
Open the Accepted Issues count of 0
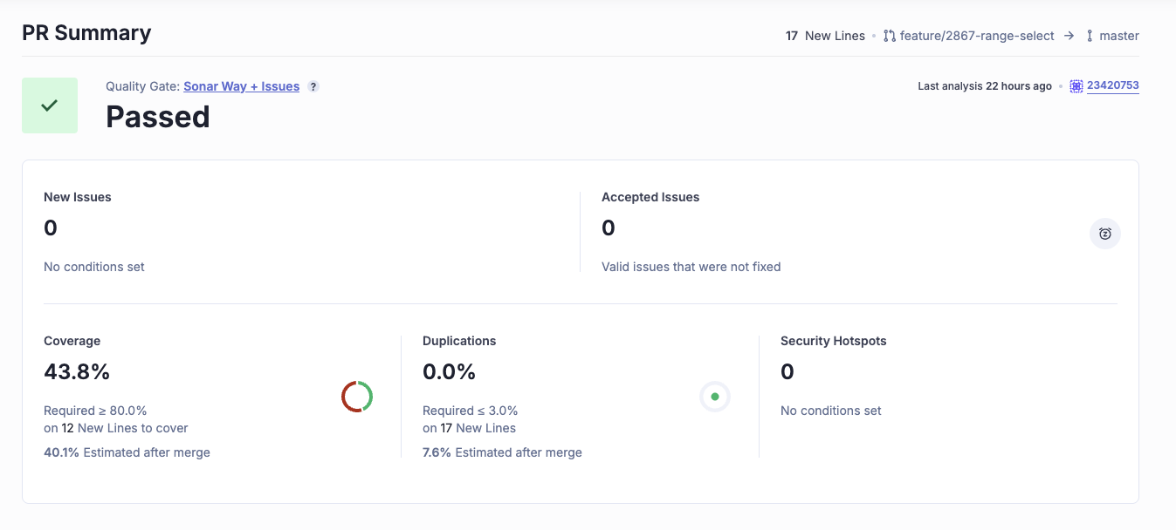(x=609, y=228)
